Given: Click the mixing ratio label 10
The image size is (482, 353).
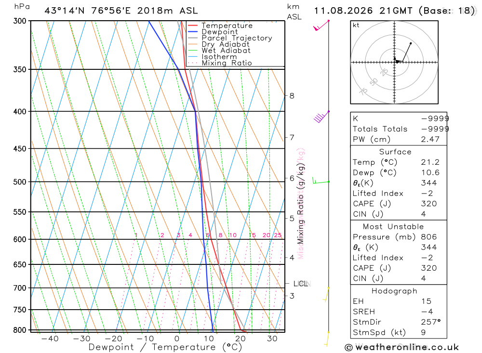Looking at the screenshot, I should pos(233,235).
